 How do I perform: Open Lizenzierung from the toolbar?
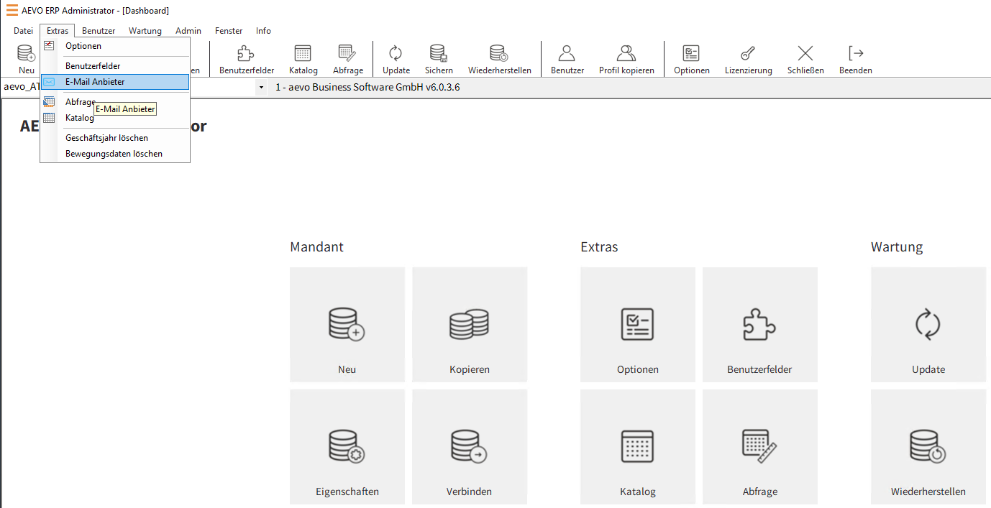(x=748, y=57)
